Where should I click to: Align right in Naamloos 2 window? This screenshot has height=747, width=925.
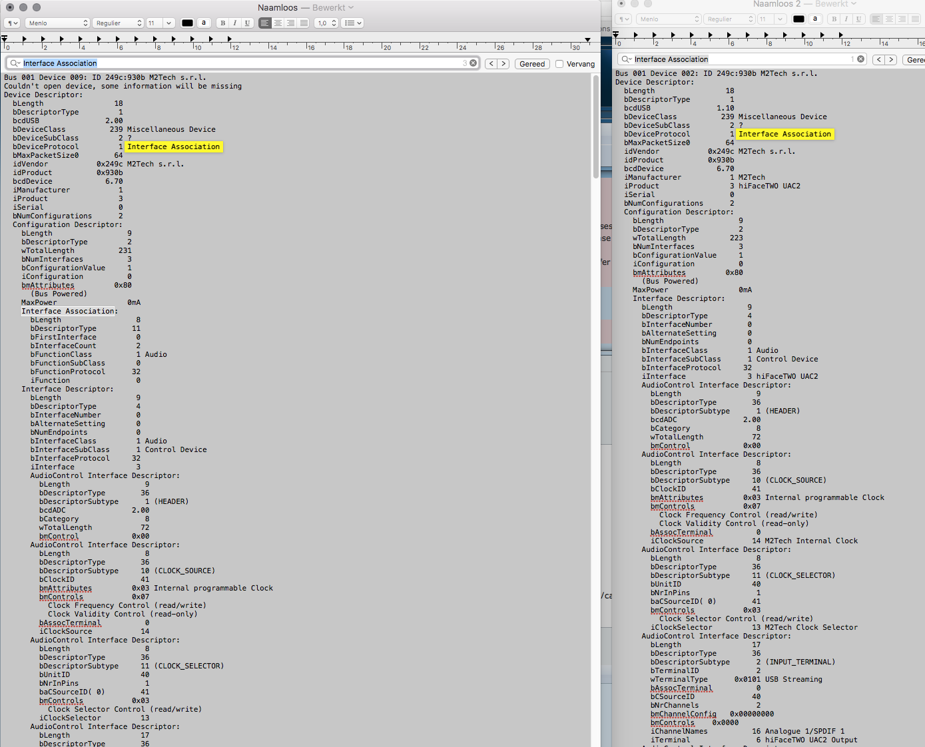click(x=902, y=19)
